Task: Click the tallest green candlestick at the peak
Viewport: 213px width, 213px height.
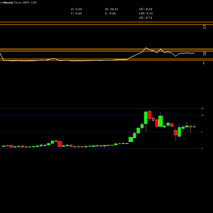Action: click(x=146, y=118)
